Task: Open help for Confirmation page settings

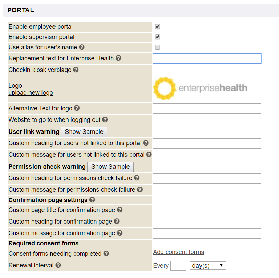Action: click(92, 200)
